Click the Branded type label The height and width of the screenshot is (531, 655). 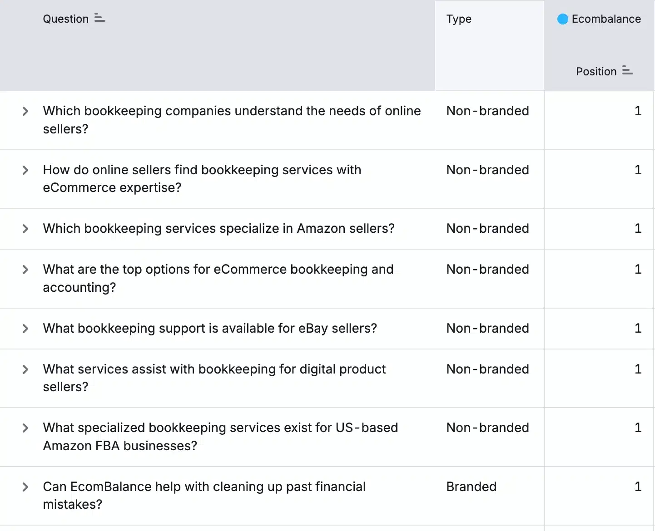471,487
